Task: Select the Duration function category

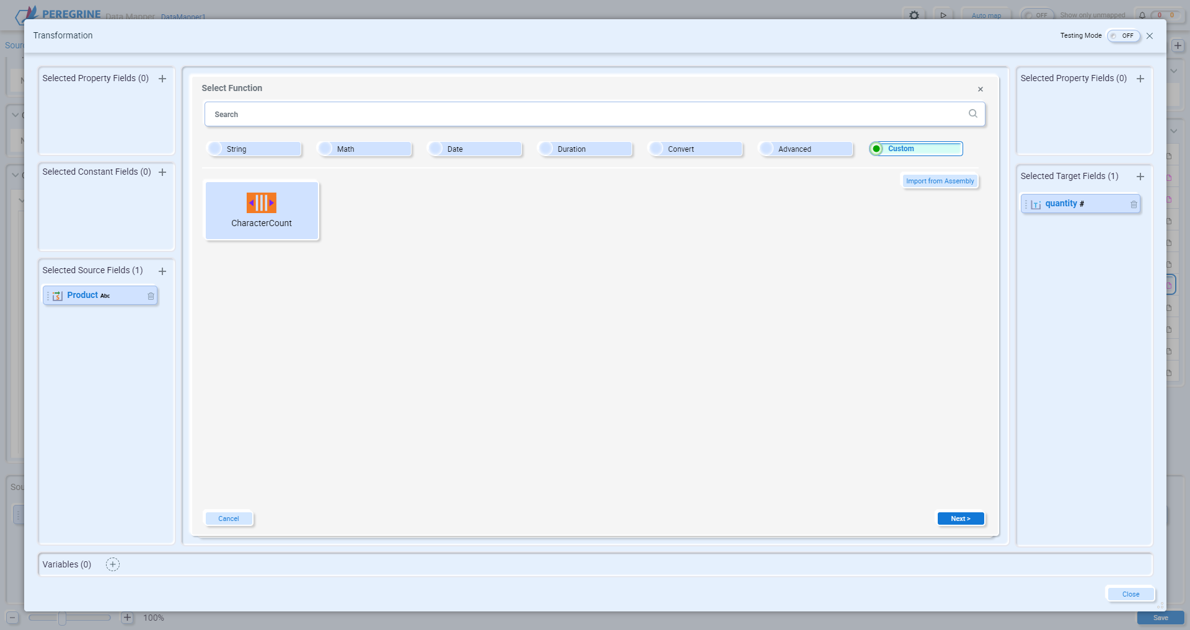Action: point(585,149)
